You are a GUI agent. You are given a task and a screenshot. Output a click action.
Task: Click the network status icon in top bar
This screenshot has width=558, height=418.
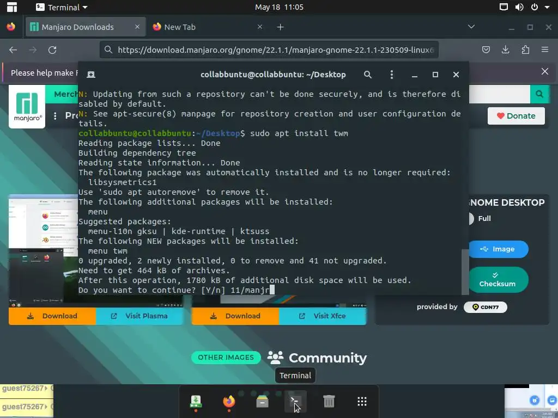[x=504, y=7]
